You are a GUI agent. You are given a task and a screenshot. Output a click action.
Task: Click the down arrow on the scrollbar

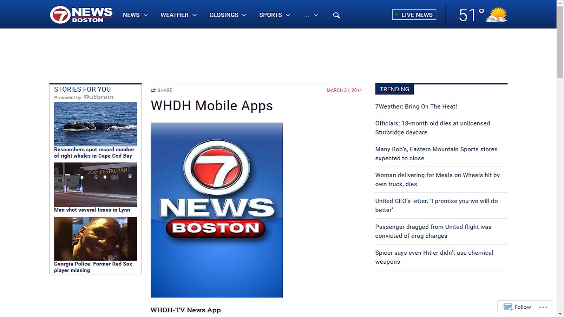click(561, 314)
